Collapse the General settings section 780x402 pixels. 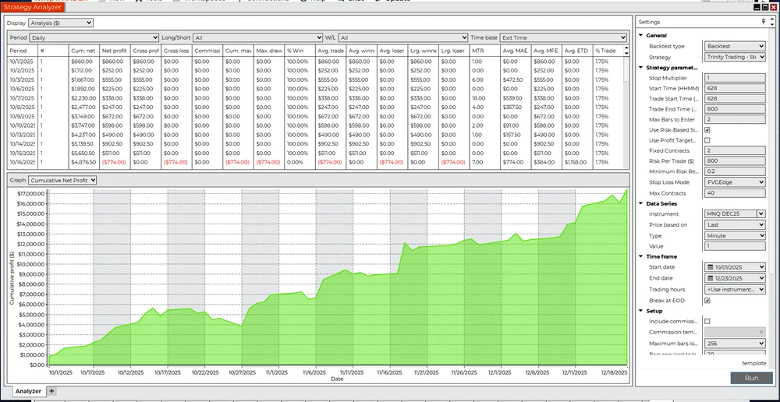coord(640,35)
